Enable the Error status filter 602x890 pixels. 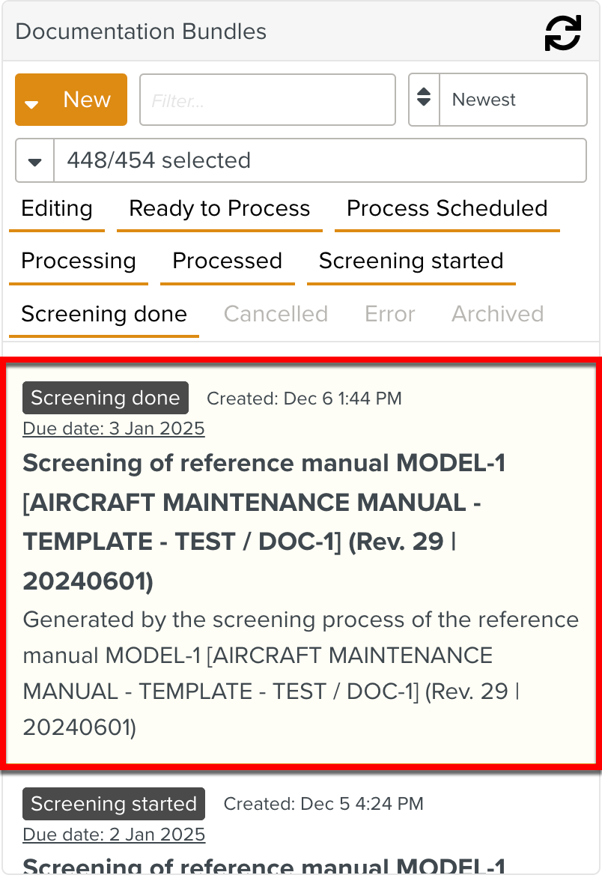point(389,314)
